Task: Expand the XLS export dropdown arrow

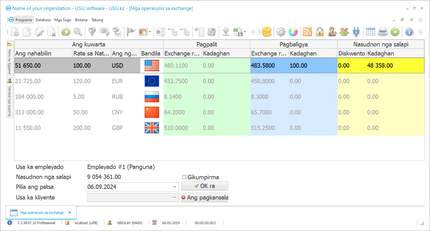Action: [x=244, y=32]
